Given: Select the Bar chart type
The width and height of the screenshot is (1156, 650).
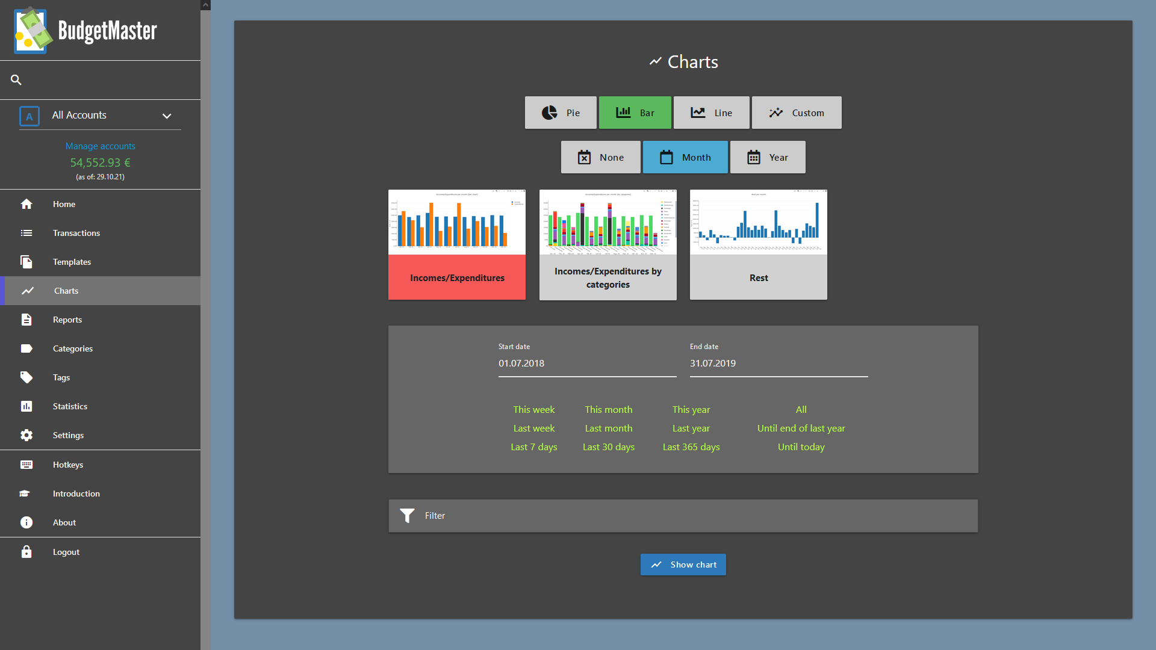Looking at the screenshot, I should click(635, 113).
